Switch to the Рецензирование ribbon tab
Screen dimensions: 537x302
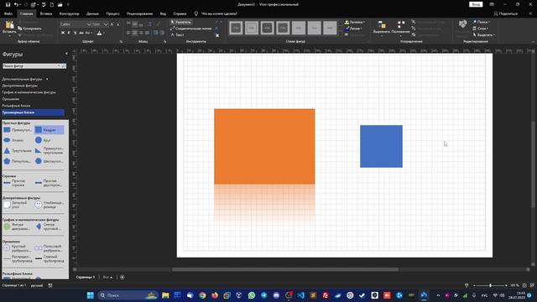click(x=140, y=13)
